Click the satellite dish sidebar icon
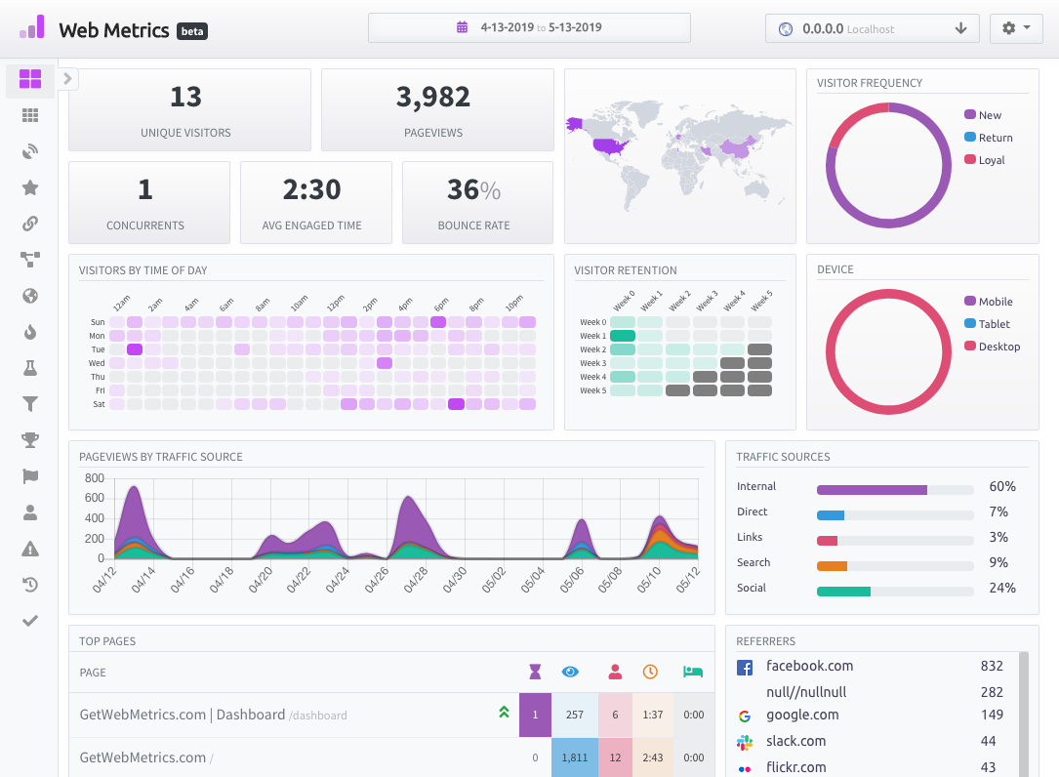Image resolution: width=1059 pixels, height=777 pixels. click(x=30, y=151)
